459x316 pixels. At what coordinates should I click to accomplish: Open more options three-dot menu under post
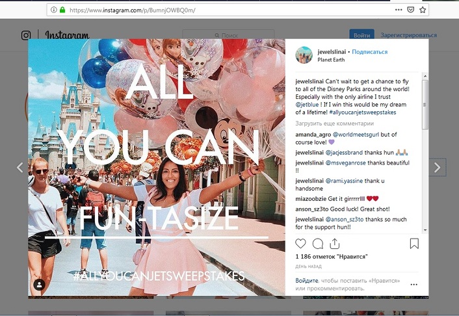pyautogui.click(x=414, y=284)
